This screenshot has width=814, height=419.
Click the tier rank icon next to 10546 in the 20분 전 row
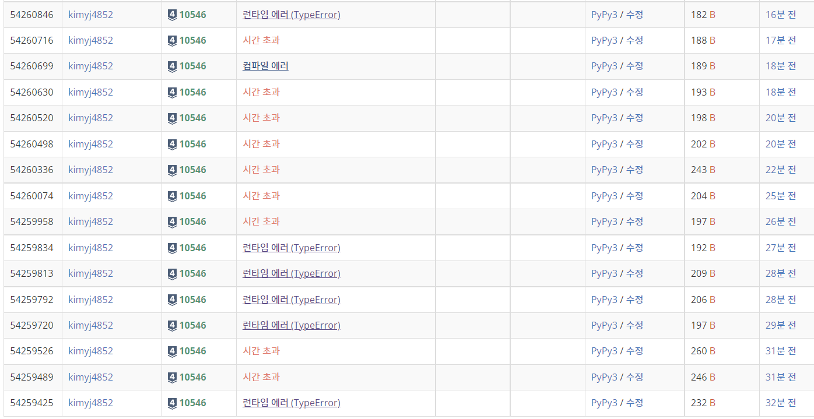pos(171,118)
